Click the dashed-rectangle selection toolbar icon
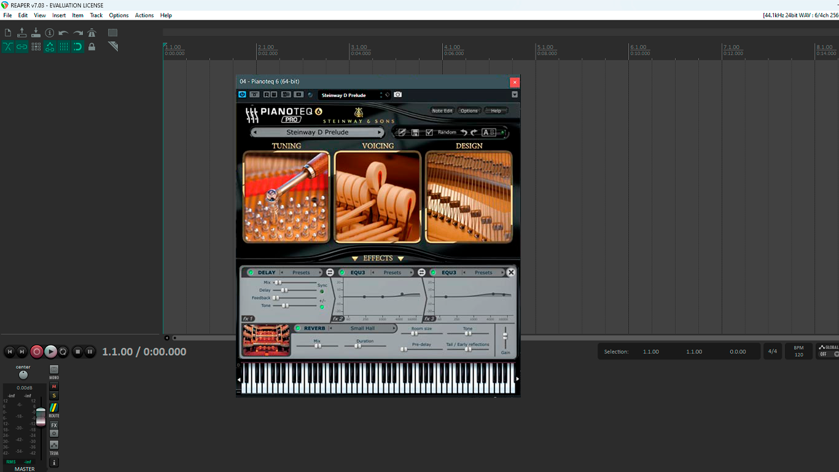 pos(113,33)
